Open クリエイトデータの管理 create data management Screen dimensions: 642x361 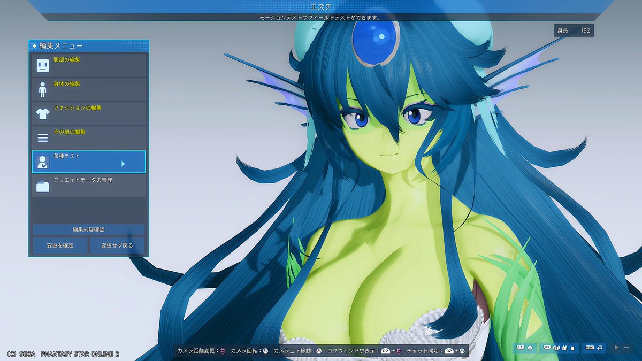(88, 186)
